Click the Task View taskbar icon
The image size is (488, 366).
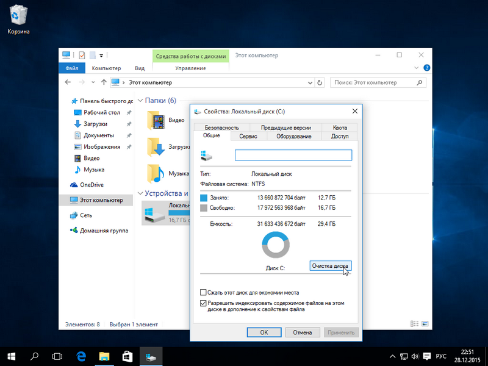tap(58, 355)
